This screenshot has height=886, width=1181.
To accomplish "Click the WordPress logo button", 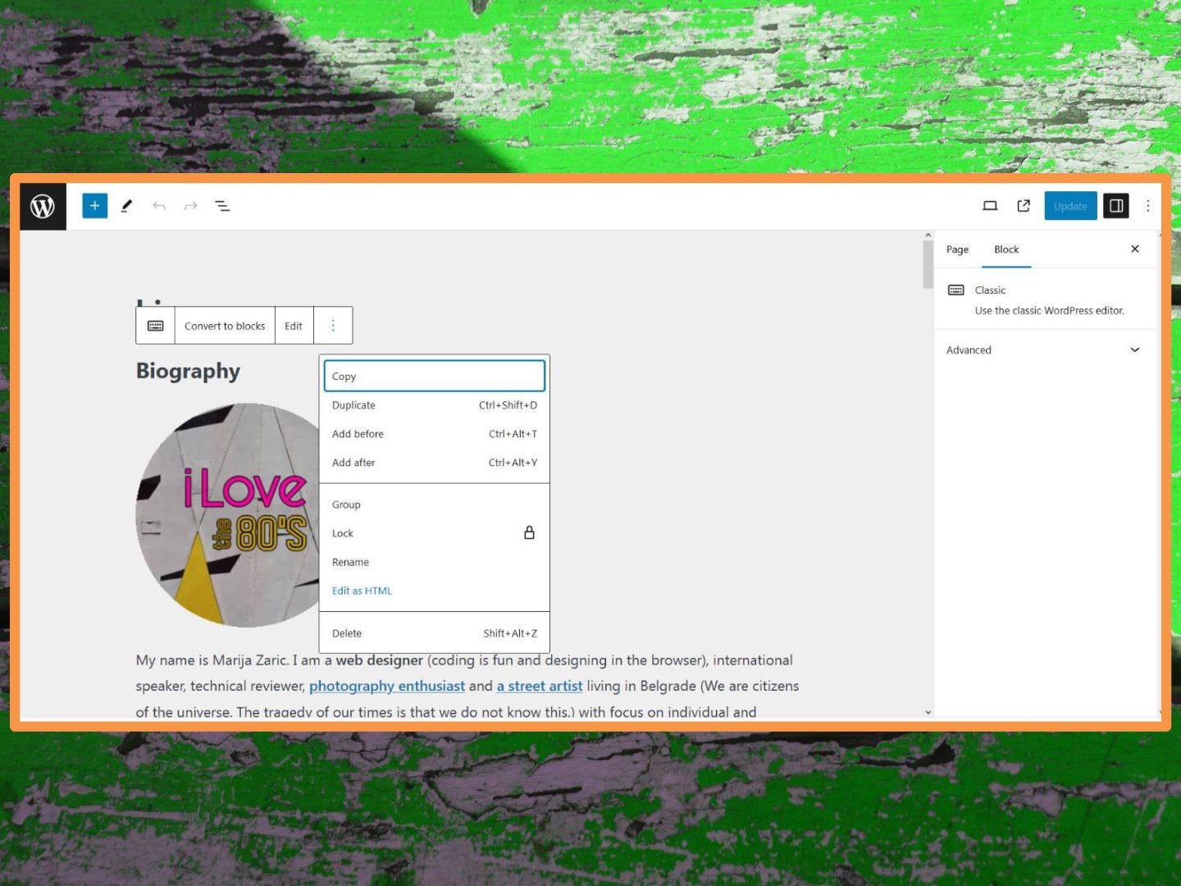I will tap(43, 206).
